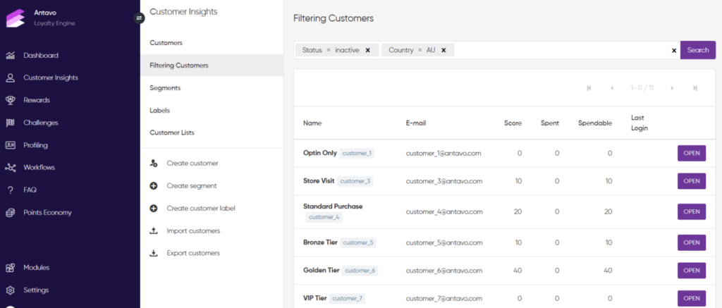
Task: Click the Export customers link
Action: click(193, 253)
